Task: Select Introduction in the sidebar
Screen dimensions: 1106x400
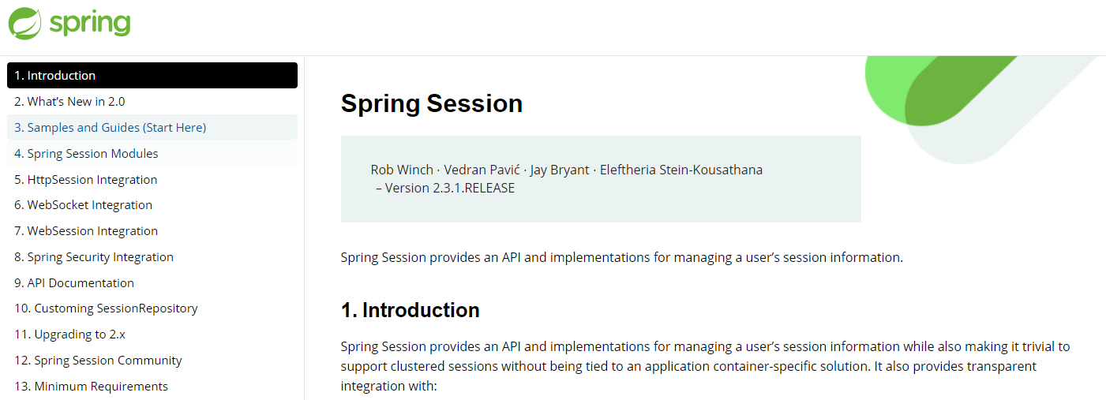Action: click(152, 75)
